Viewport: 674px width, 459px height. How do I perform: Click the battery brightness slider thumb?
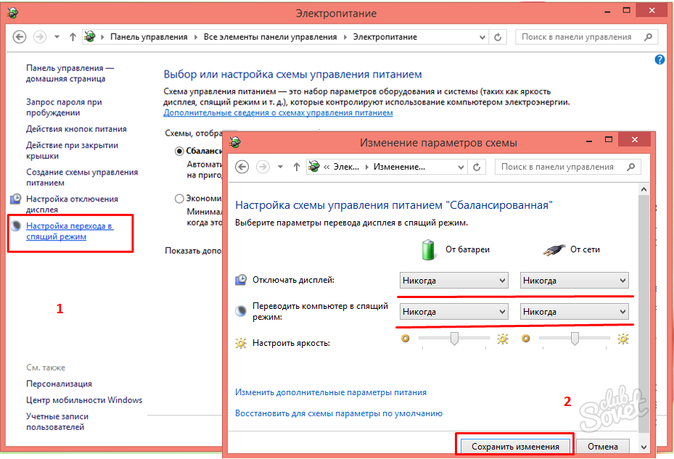pos(454,339)
